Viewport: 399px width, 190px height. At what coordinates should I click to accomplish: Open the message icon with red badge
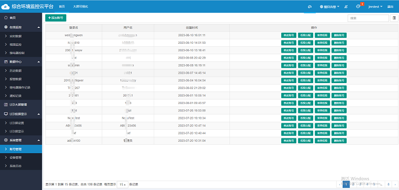358,6
